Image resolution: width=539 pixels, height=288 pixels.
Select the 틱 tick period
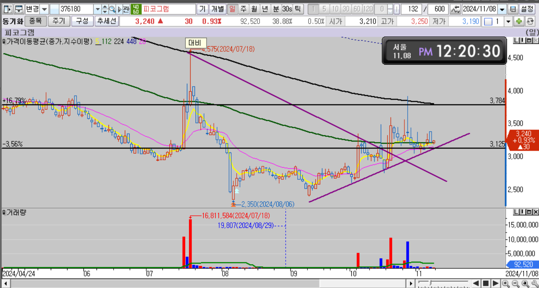click(298, 9)
